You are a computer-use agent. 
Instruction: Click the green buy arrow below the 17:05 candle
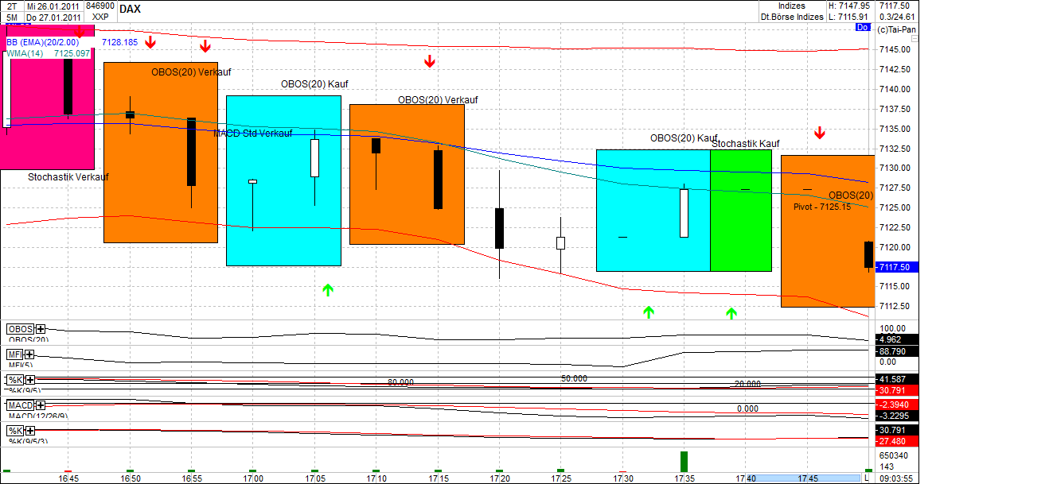point(326,291)
